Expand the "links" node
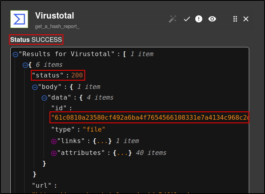This screenshot has width=265, height=194. [x=54, y=141]
